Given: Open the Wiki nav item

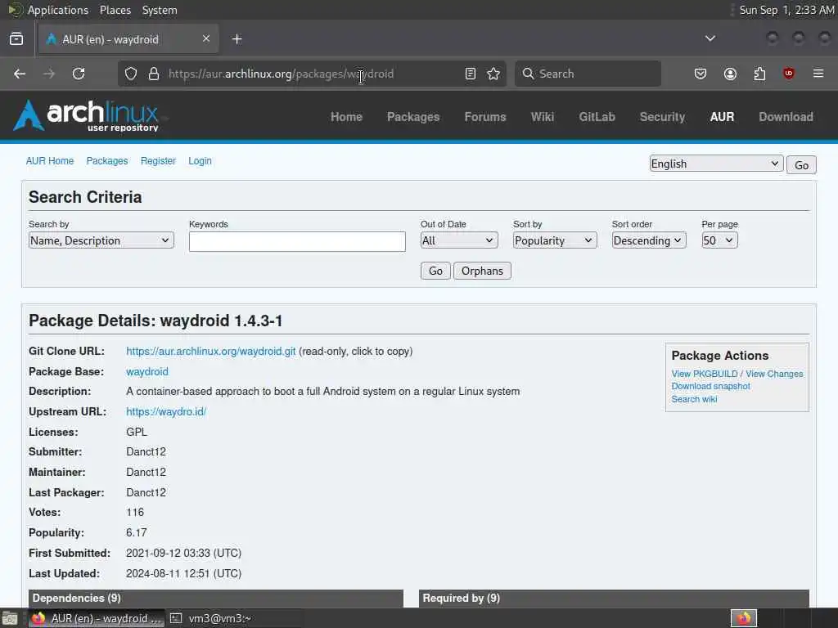Looking at the screenshot, I should pyautogui.click(x=543, y=117).
